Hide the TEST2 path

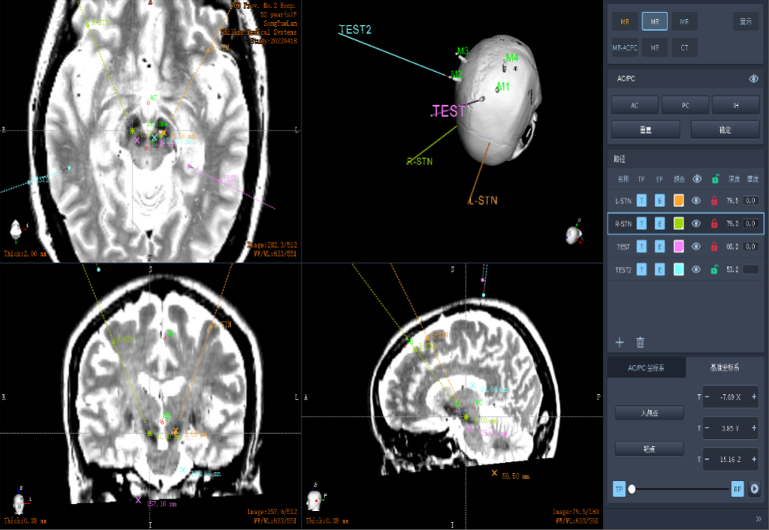click(x=696, y=269)
